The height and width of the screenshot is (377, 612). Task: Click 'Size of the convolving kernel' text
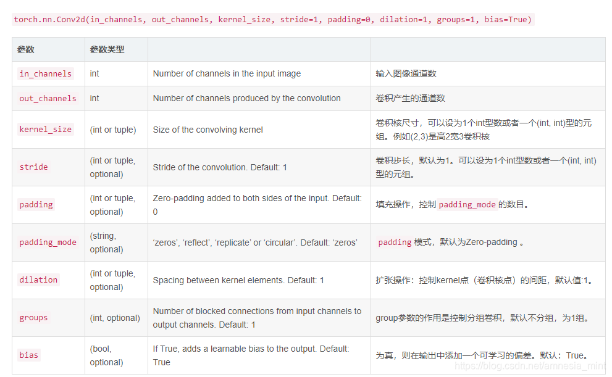point(207,130)
